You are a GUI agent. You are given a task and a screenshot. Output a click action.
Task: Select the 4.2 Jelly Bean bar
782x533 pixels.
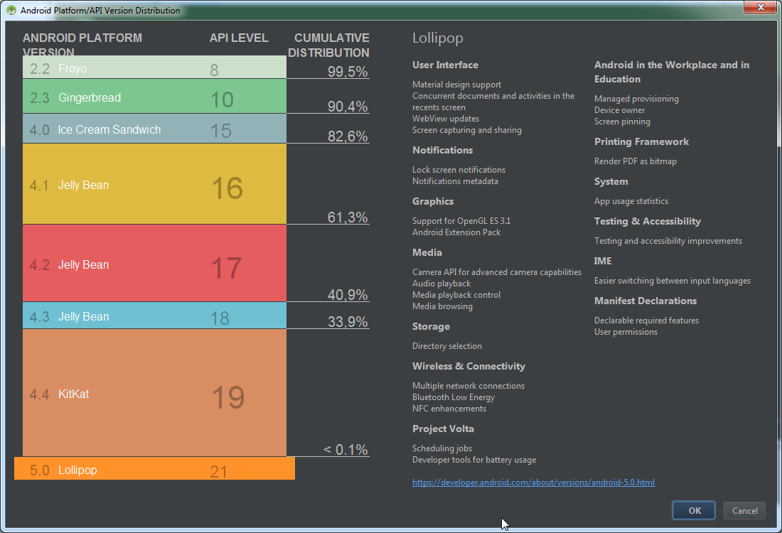(154, 263)
